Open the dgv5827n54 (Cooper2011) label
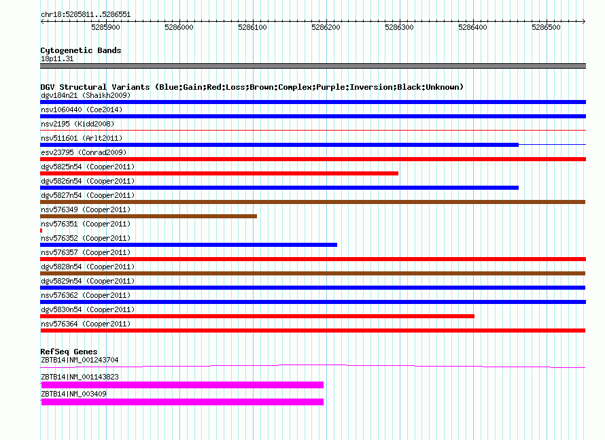Screen dimensions: 605x440 pos(88,195)
